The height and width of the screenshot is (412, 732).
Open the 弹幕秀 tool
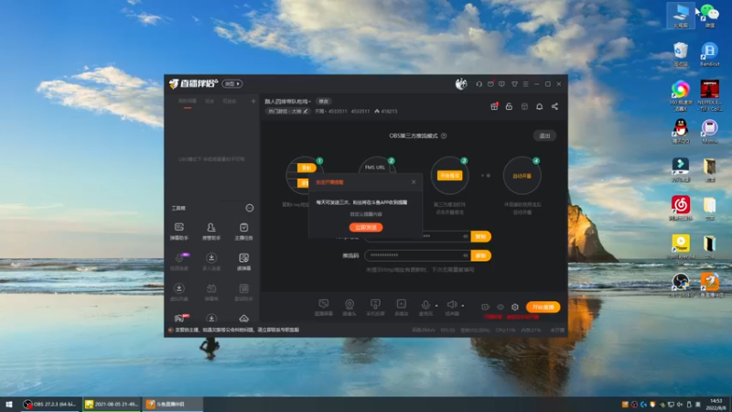(211, 292)
